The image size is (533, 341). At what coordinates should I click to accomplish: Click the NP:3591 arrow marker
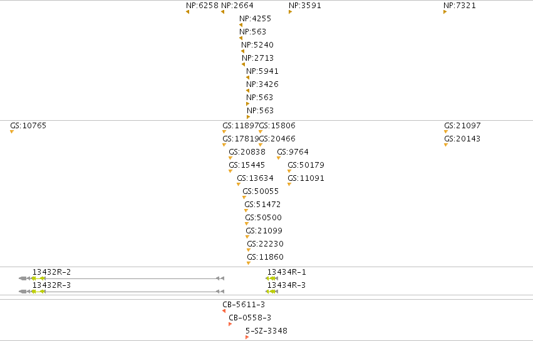pyautogui.click(x=290, y=13)
